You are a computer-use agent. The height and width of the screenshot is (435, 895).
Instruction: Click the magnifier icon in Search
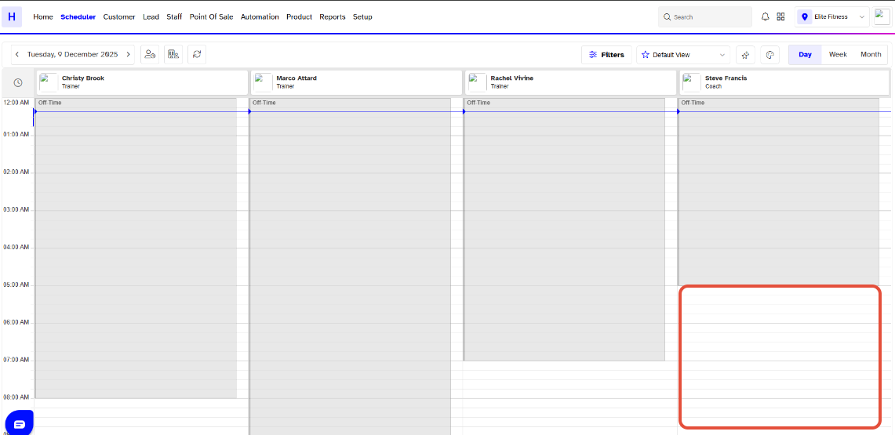point(667,17)
